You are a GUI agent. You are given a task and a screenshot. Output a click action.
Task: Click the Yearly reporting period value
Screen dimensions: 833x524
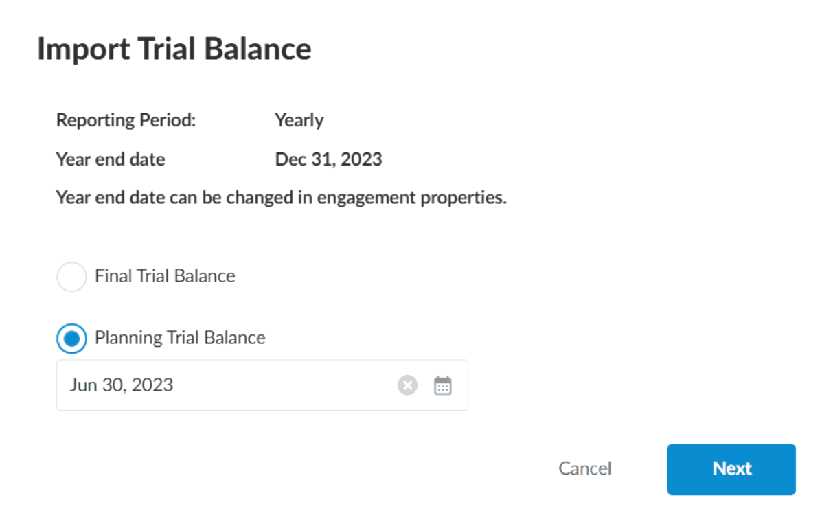click(299, 120)
